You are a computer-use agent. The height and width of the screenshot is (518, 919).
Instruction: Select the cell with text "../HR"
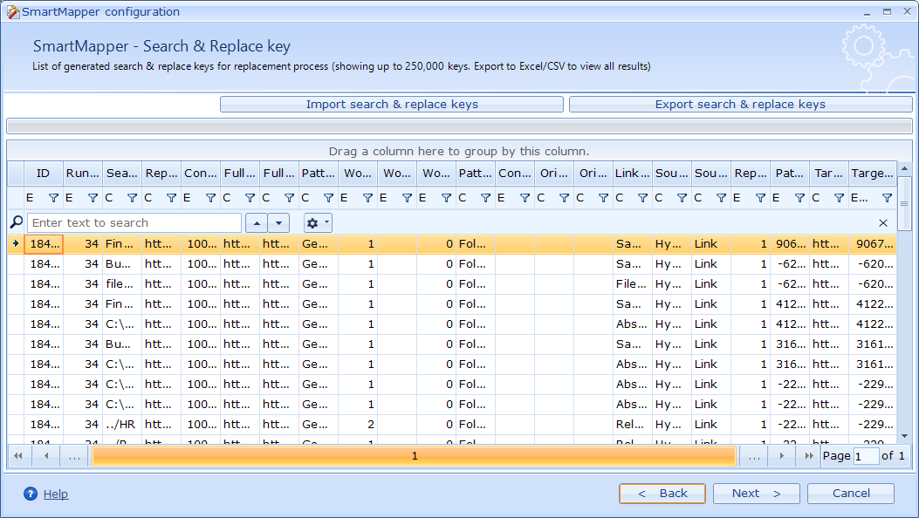tap(122, 425)
